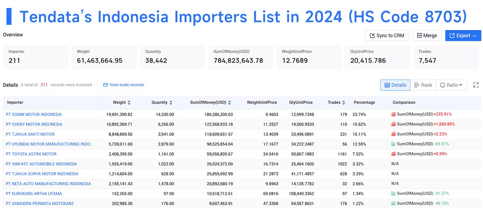Open PT SAMUDRA PERMATA MOTOKARZ importer
Image resolution: width=483 pixels, height=211 pixels.
[40, 203]
